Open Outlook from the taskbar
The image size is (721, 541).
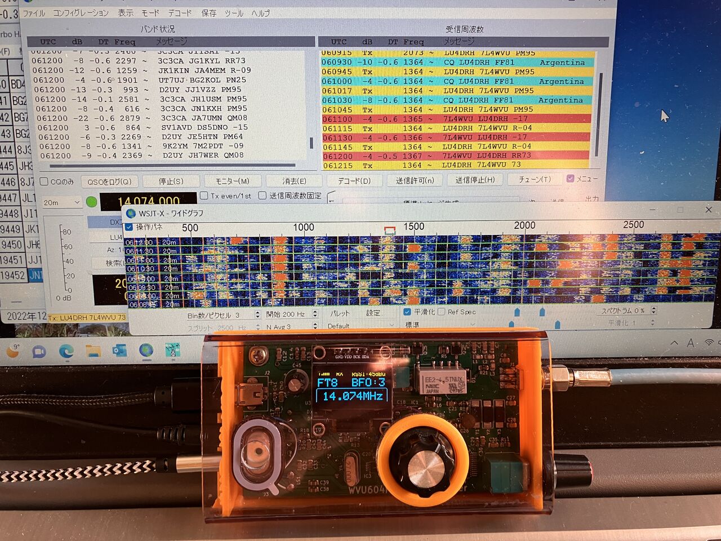pos(119,351)
